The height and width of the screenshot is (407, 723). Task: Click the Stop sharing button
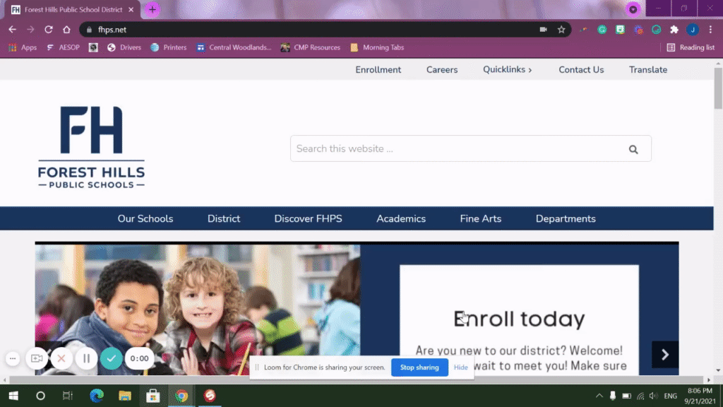[419, 367]
